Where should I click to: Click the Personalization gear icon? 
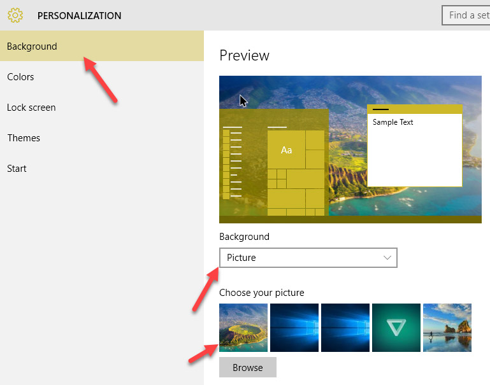click(15, 15)
